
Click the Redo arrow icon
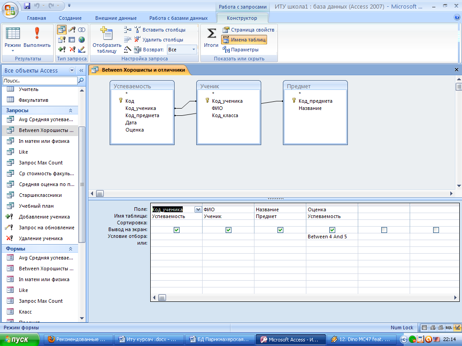51,5
